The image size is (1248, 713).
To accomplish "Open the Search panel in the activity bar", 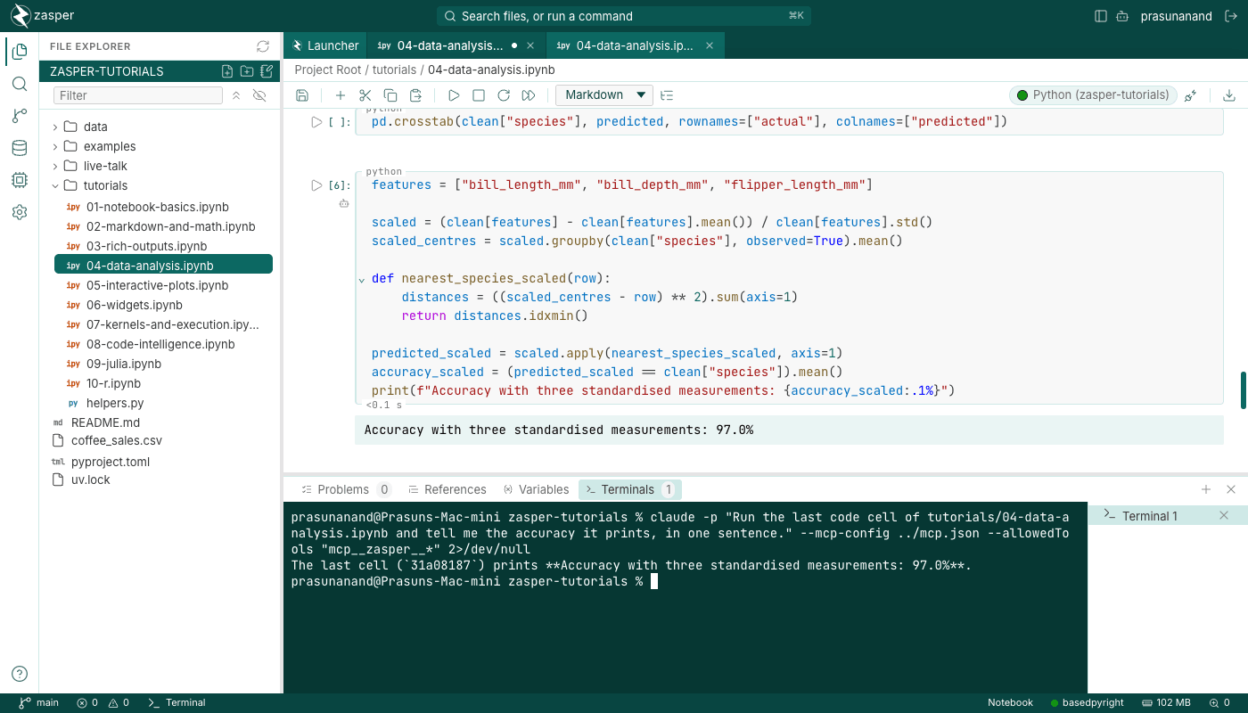I will pyautogui.click(x=20, y=84).
